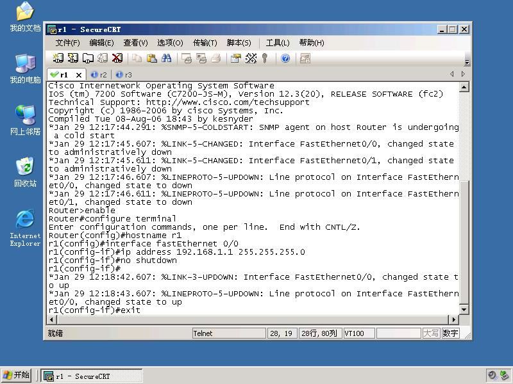Viewport: 513px width, 384px height.
Task: Switch to the r1 tab
Action: (63, 75)
